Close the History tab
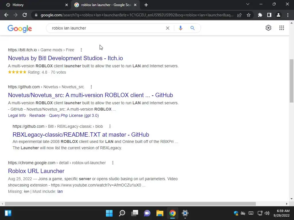The width and height of the screenshot is (294, 220). 66,5
